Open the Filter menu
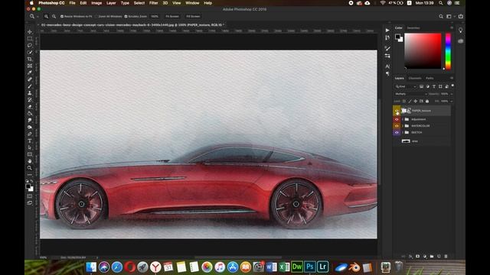Screen dimensions: 490x275 point(153,3)
